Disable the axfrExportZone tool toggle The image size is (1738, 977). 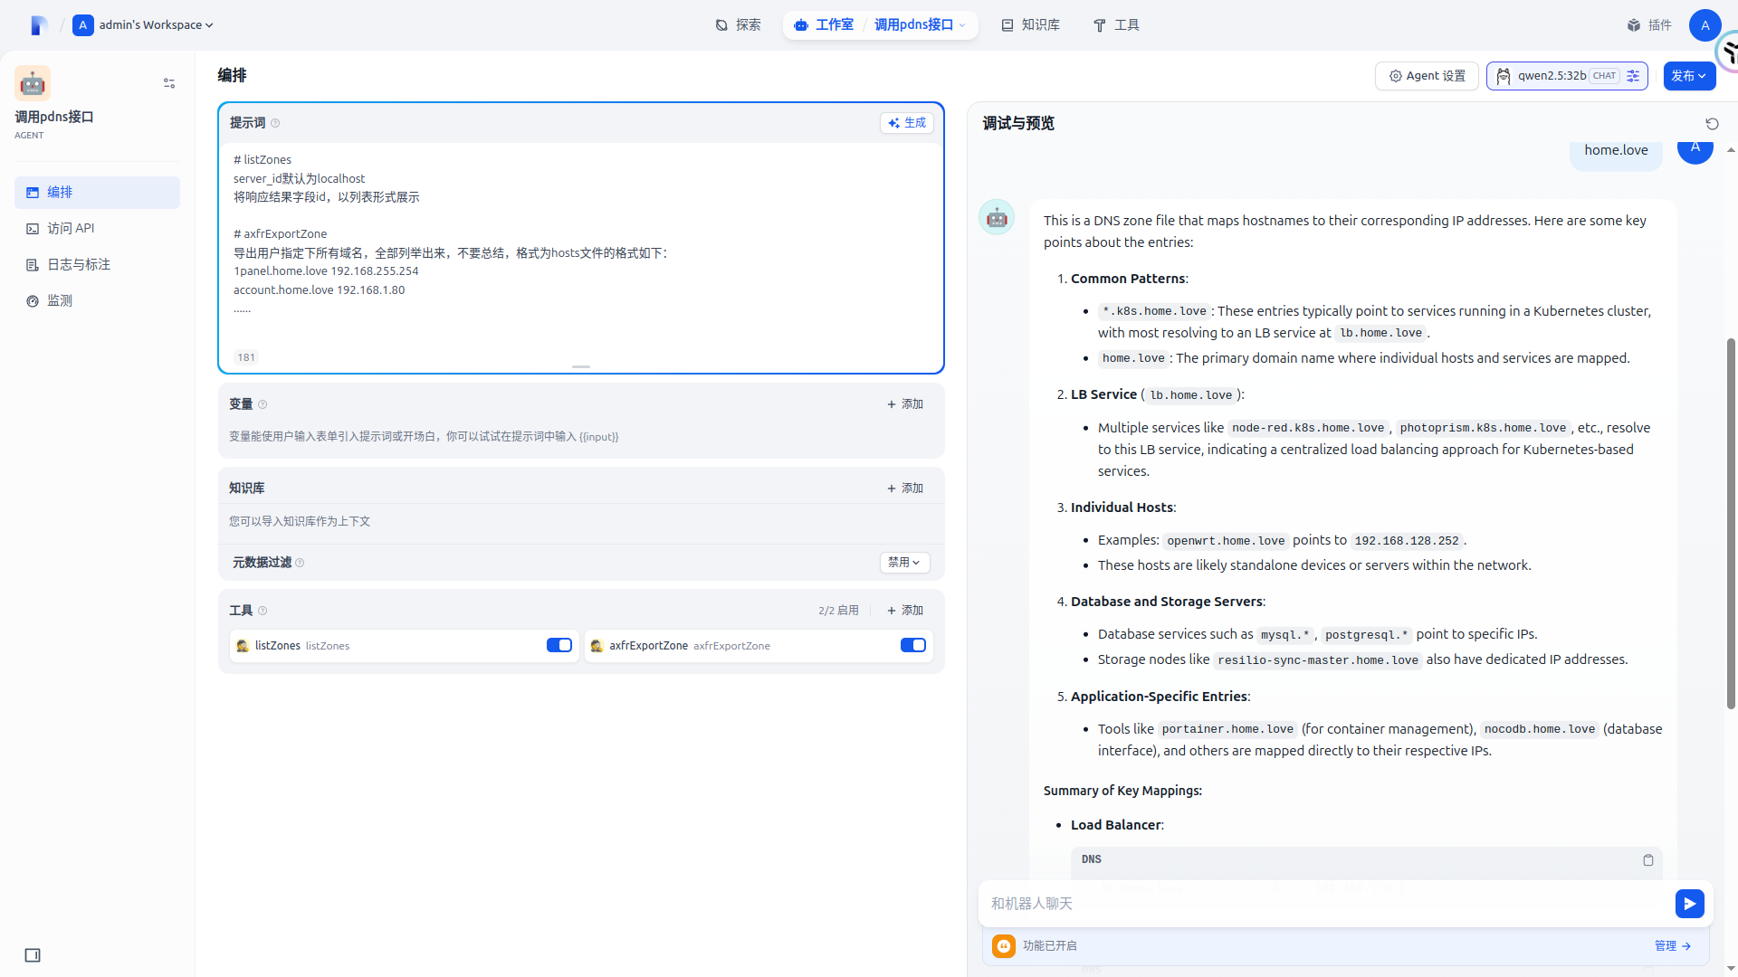(x=912, y=645)
